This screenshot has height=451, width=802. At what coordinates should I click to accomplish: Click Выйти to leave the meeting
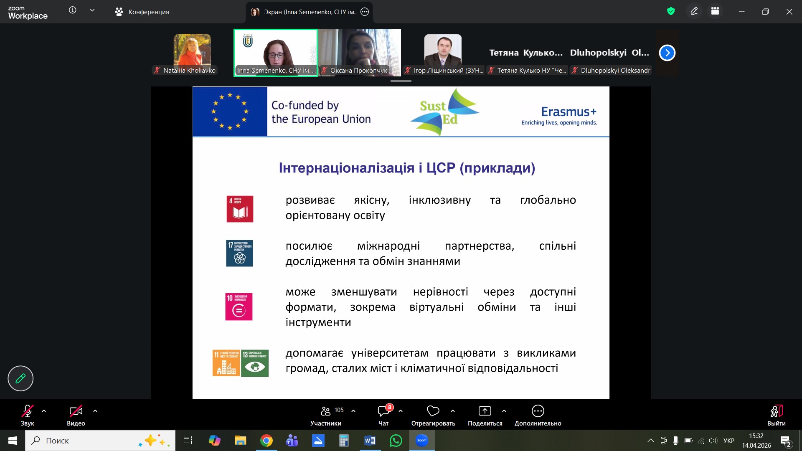tap(776, 416)
